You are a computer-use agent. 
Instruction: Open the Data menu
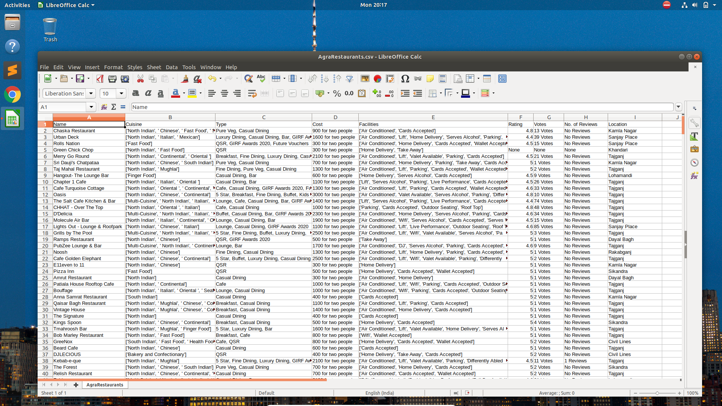click(171, 67)
